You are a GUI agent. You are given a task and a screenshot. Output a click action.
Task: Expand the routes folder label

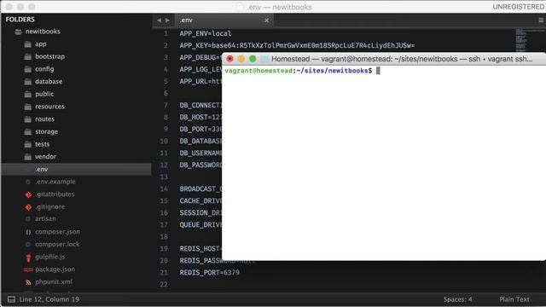coord(45,119)
